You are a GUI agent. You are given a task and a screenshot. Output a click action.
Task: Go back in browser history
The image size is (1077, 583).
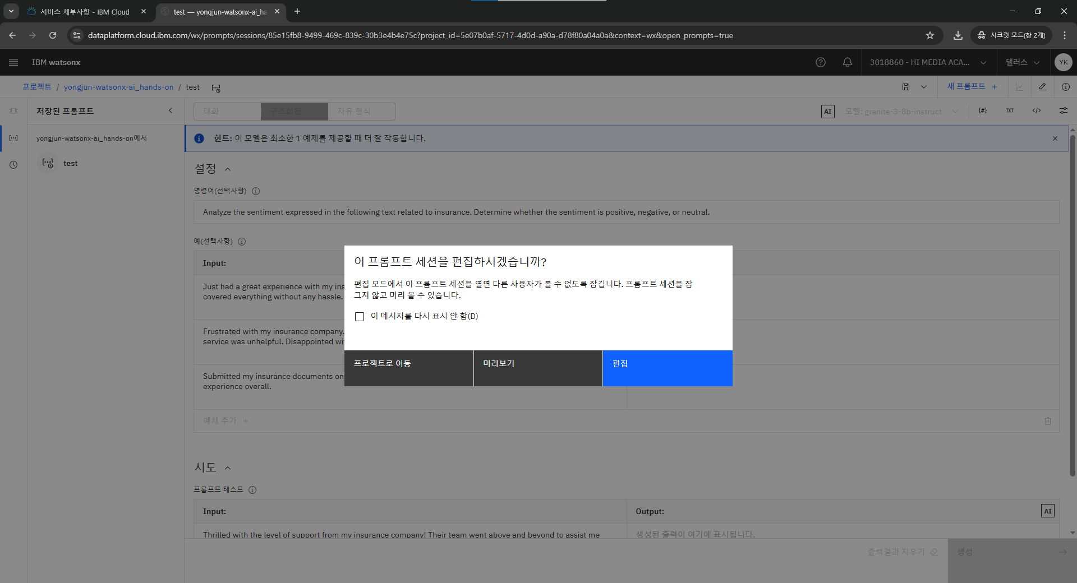[12, 35]
